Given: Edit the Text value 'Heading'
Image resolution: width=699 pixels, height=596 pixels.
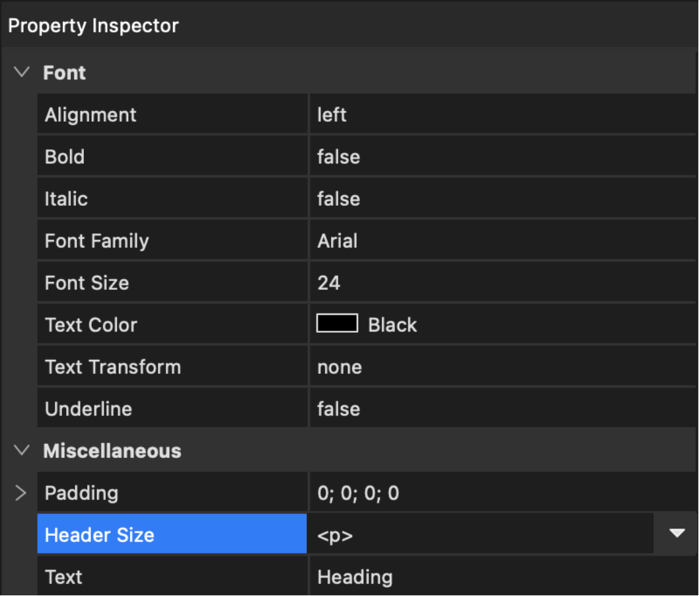Looking at the screenshot, I should click(x=355, y=577).
